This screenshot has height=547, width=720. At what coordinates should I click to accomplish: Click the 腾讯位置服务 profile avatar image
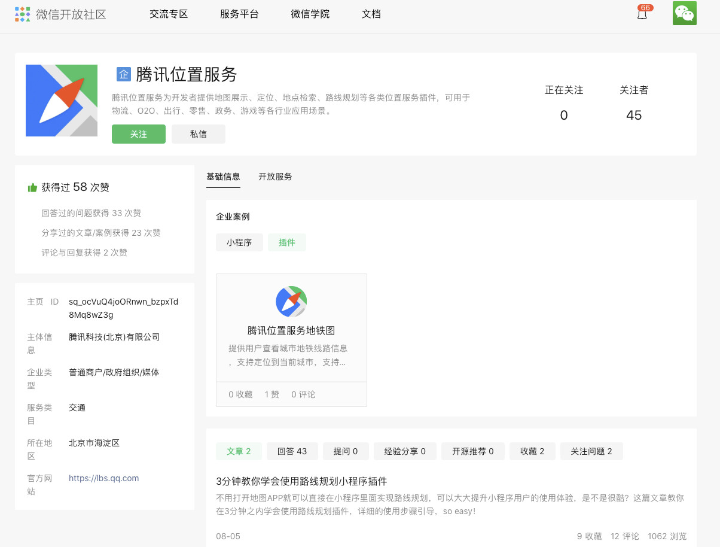pyautogui.click(x=62, y=101)
